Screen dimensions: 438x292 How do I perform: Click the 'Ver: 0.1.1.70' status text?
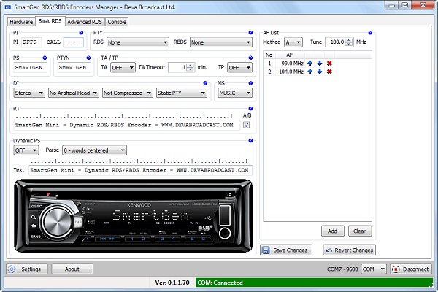click(172, 283)
